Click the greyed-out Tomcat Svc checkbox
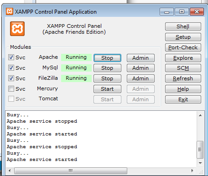The height and width of the screenshot is (176, 208). click(11, 99)
